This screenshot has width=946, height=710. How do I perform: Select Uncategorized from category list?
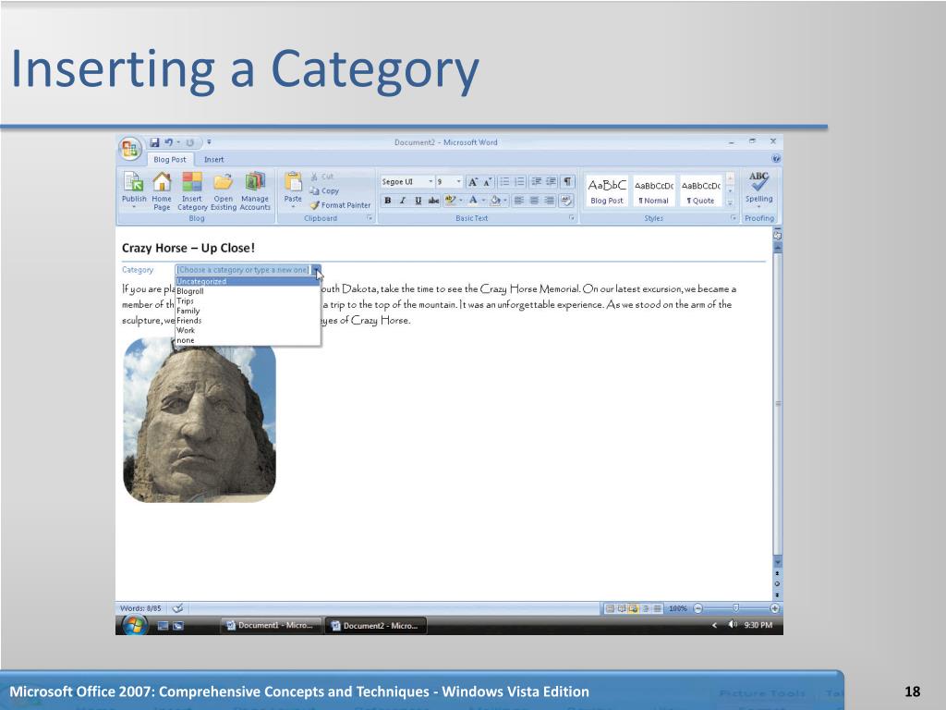(x=248, y=281)
